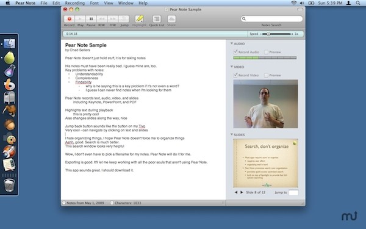Click the Jump to slide number field
Viewport: 366px width, 229px height.
293,192
